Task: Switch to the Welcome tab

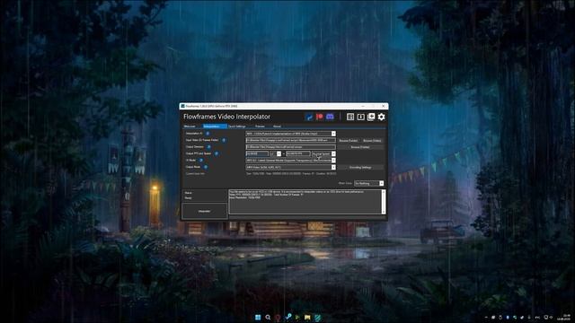Action: pyautogui.click(x=190, y=127)
